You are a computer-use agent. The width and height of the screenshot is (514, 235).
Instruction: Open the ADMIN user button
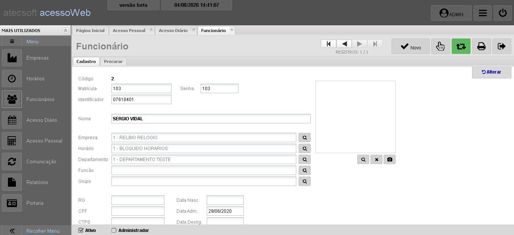[x=451, y=13]
